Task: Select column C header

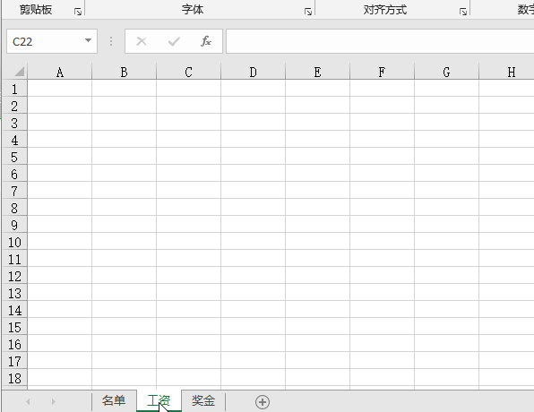Action: (x=188, y=72)
